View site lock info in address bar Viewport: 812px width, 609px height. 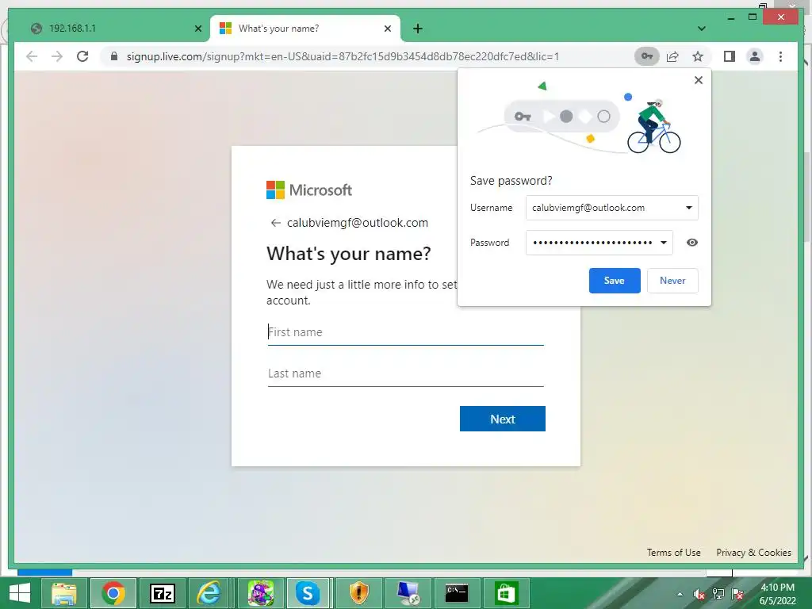click(x=114, y=56)
